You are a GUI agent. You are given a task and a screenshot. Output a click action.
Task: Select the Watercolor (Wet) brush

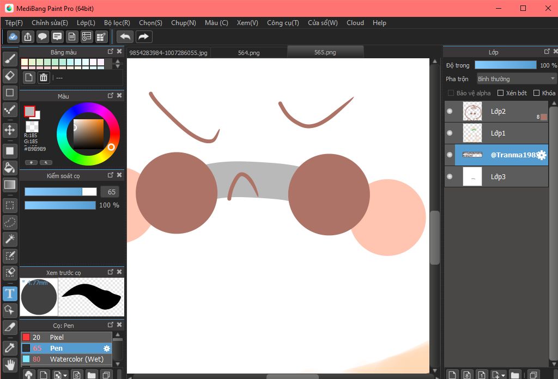[x=76, y=359]
